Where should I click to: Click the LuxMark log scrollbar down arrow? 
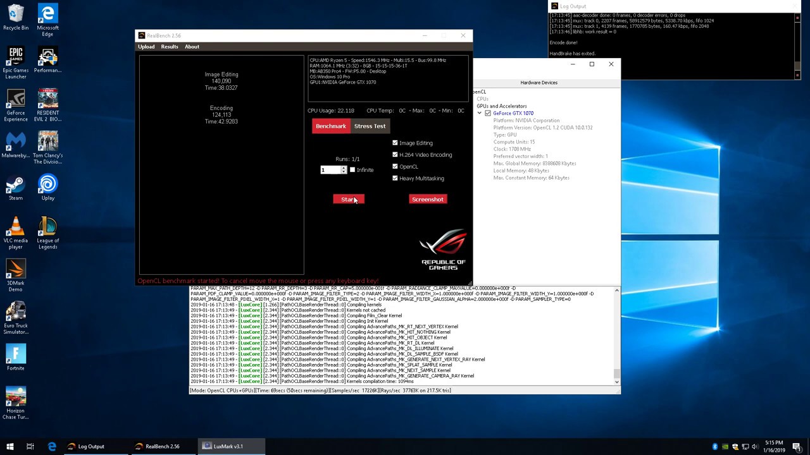point(617,381)
